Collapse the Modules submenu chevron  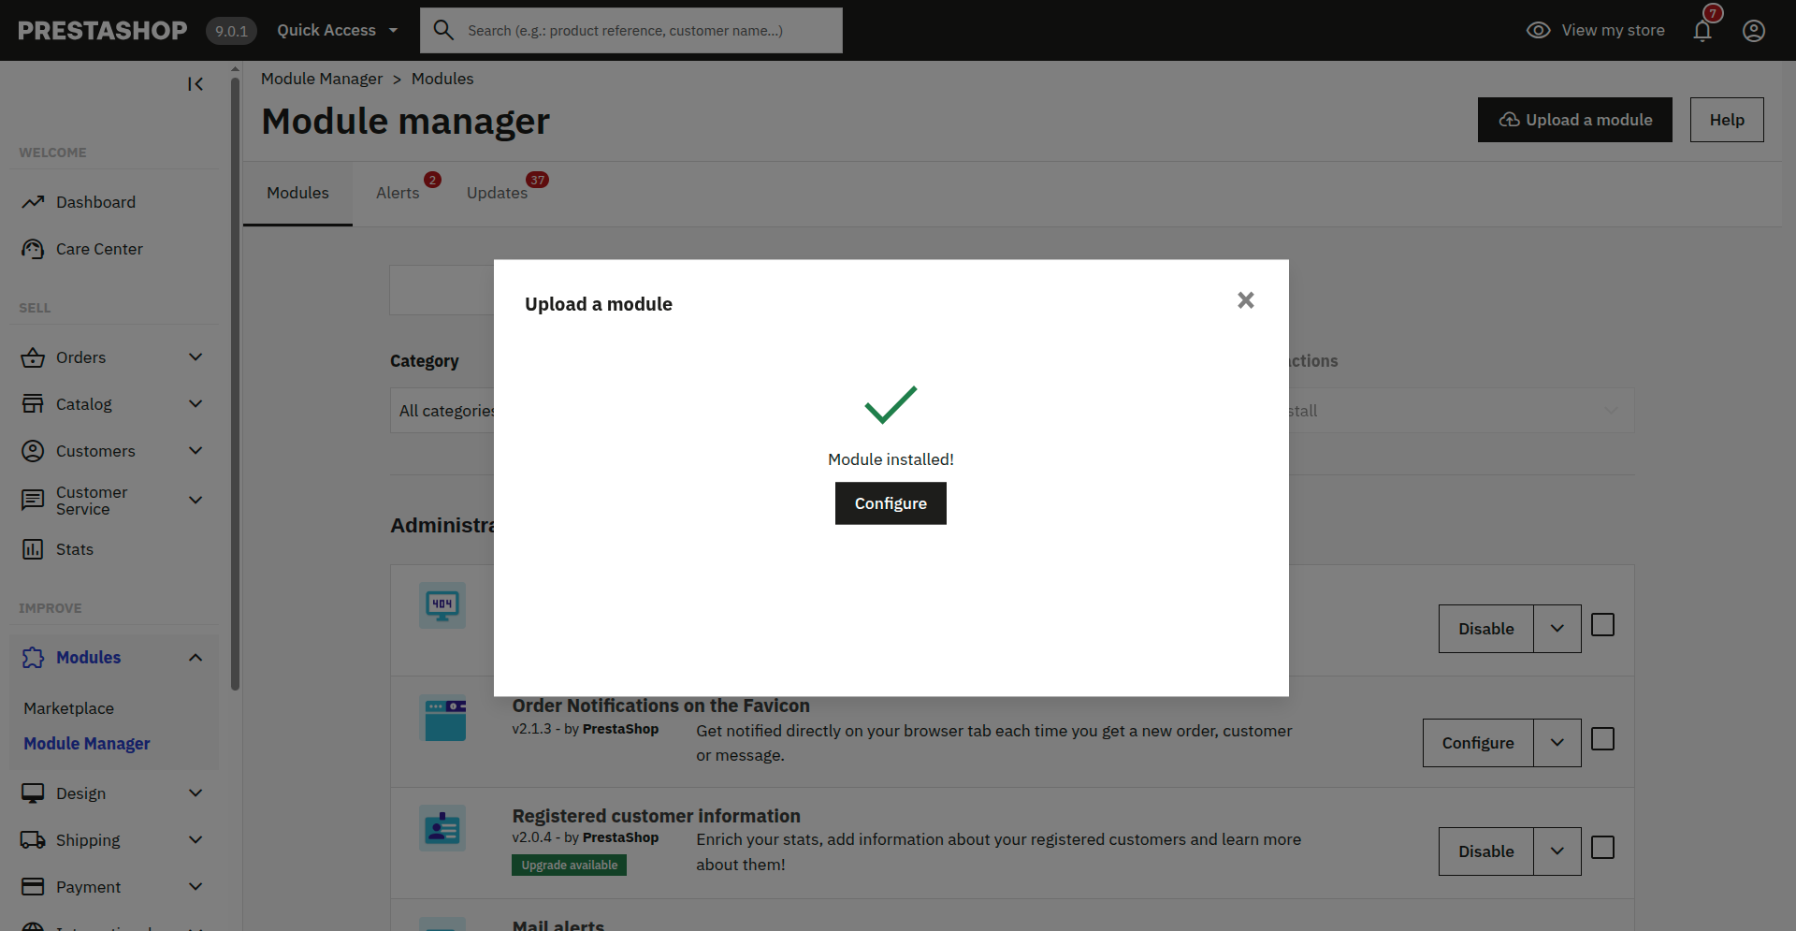click(196, 658)
